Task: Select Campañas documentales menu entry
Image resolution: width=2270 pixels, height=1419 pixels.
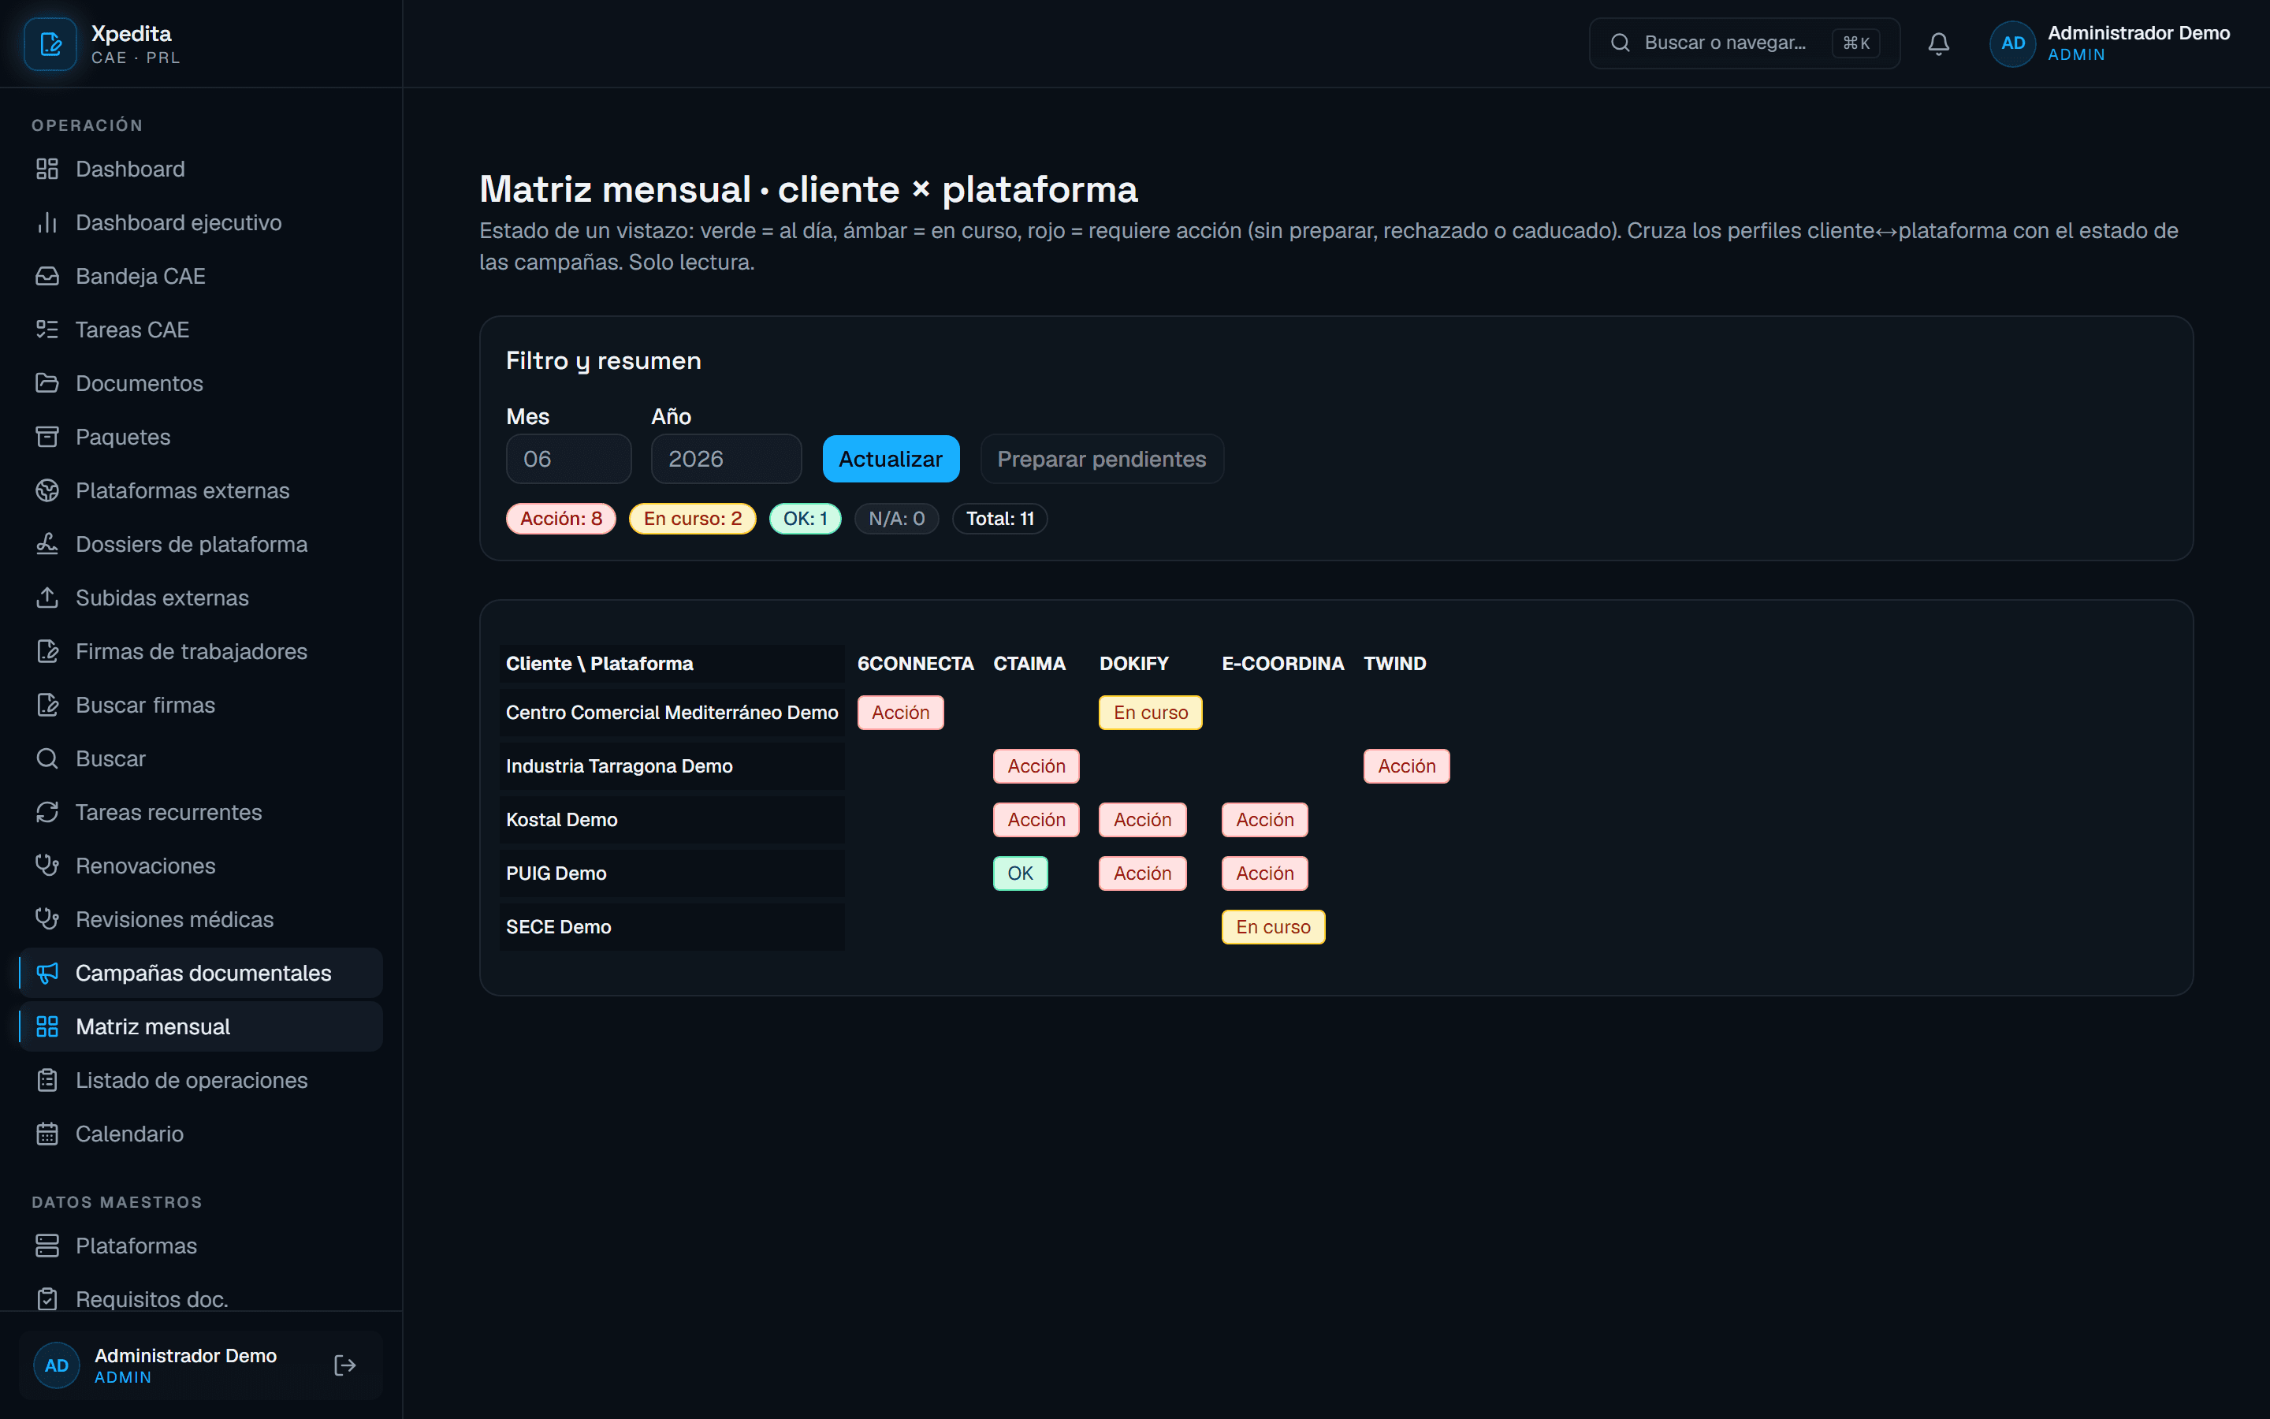Action: coord(201,974)
